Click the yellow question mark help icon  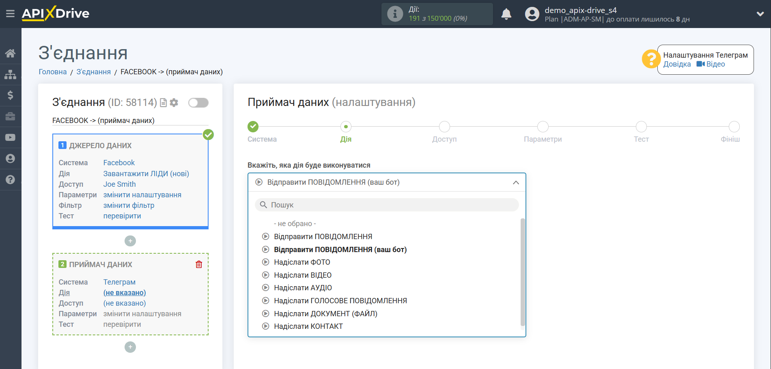(x=650, y=59)
